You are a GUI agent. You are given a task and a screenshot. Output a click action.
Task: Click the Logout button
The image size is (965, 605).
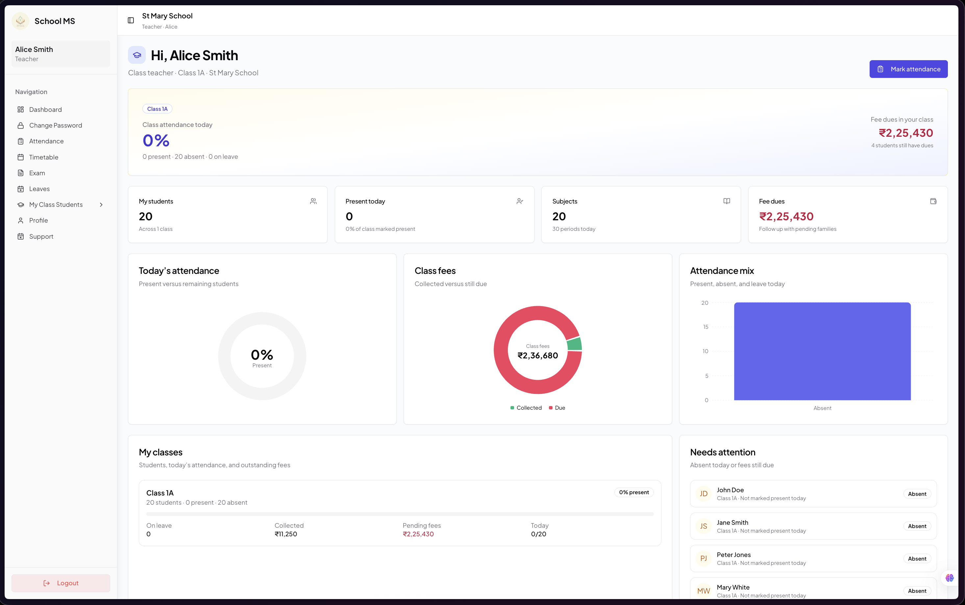point(61,583)
